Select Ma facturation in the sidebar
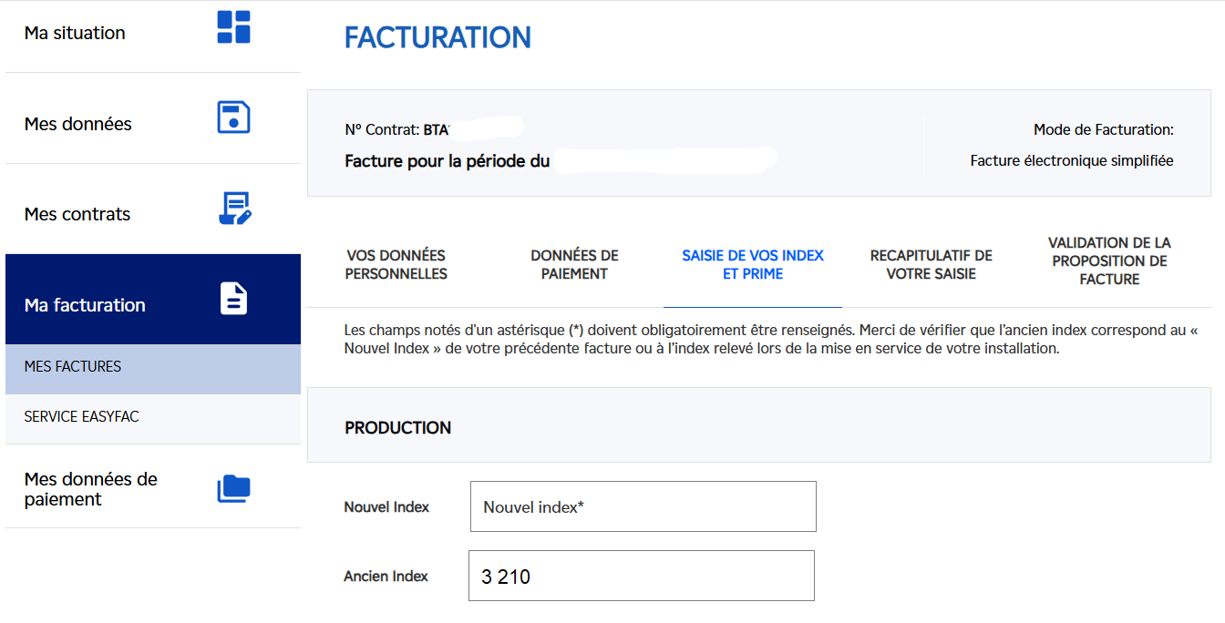The image size is (1225, 623). [x=85, y=305]
